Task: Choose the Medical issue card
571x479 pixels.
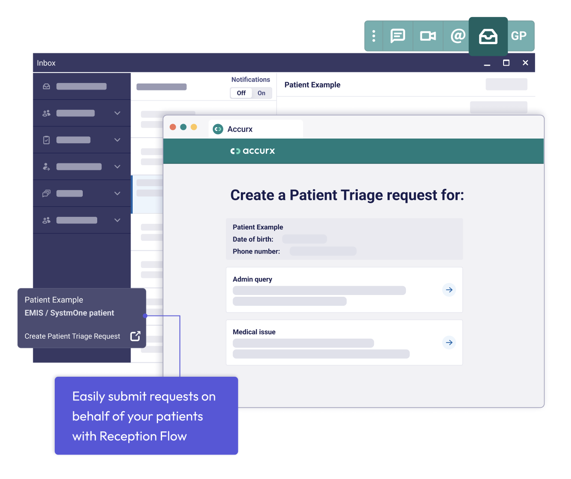Action: 344,343
